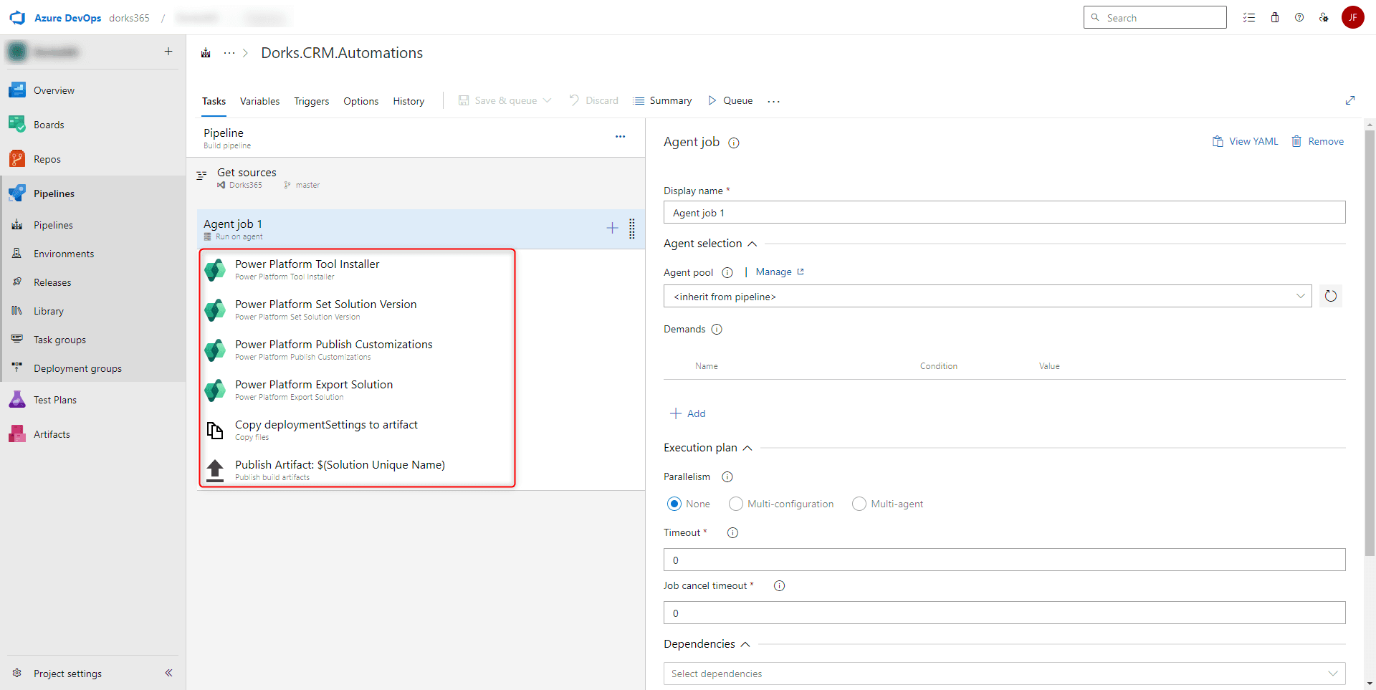
Task: Switch to Variables tab
Action: click(x=259, y=101)
